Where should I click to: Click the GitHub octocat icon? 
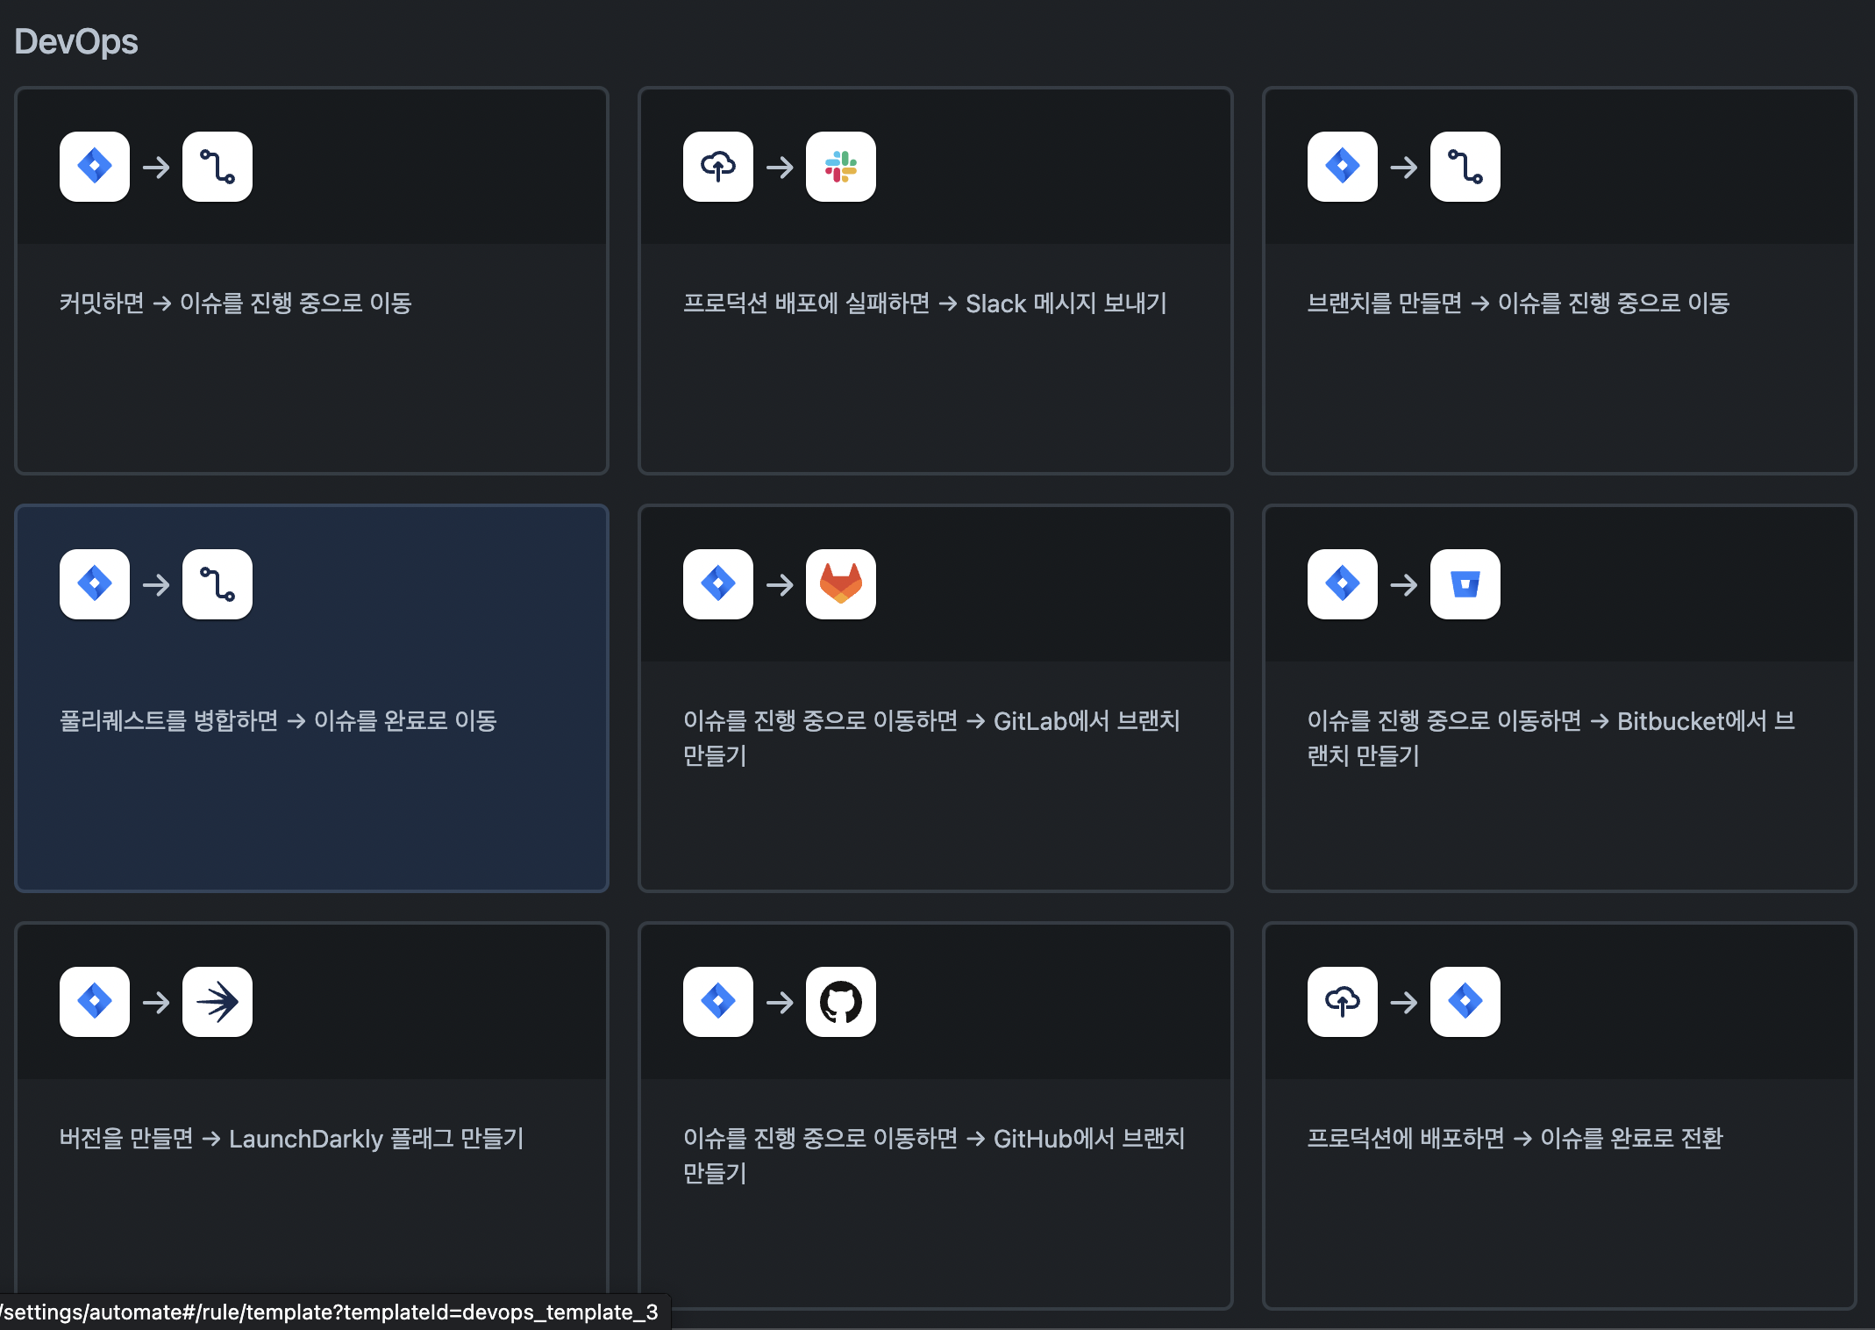point(840,1002)
